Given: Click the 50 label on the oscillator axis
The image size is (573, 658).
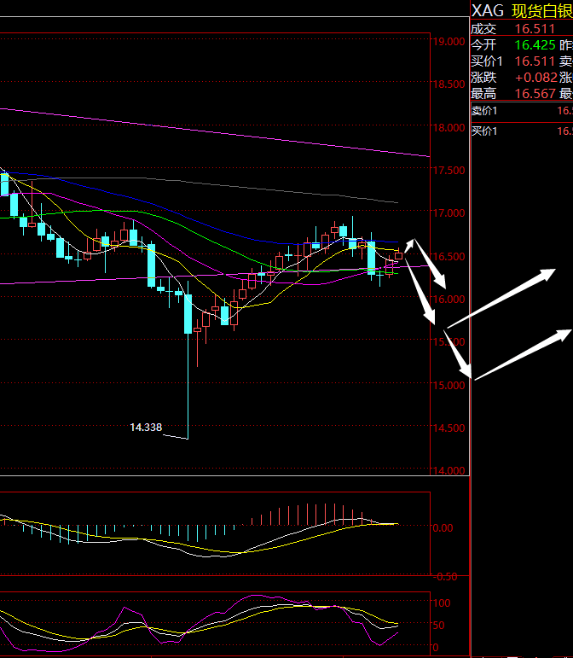Looking at the screenshot, I should tap(439, 626).
